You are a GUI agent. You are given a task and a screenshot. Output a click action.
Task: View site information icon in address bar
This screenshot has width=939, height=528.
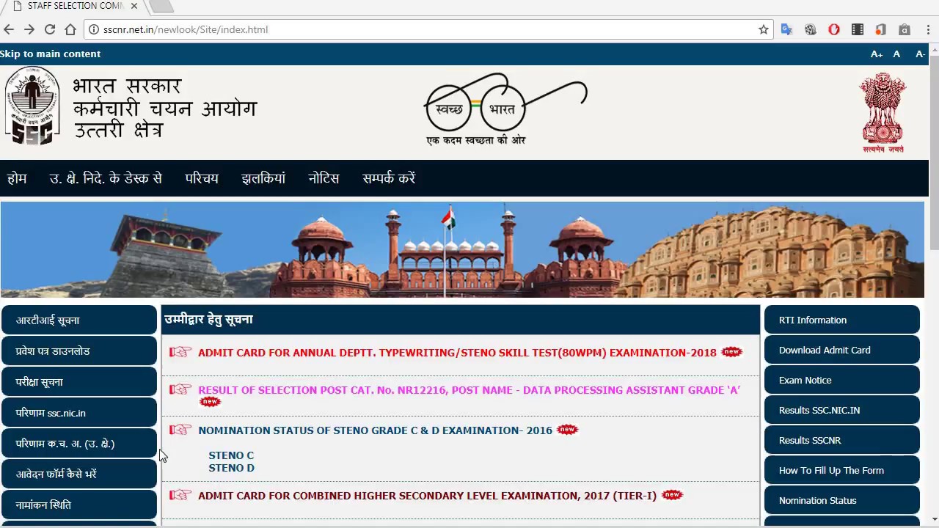pyautogui.click(x=94, y=29)
